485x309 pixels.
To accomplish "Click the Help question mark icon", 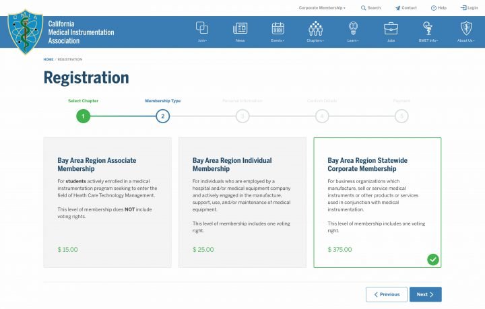I will click(434, 7).
